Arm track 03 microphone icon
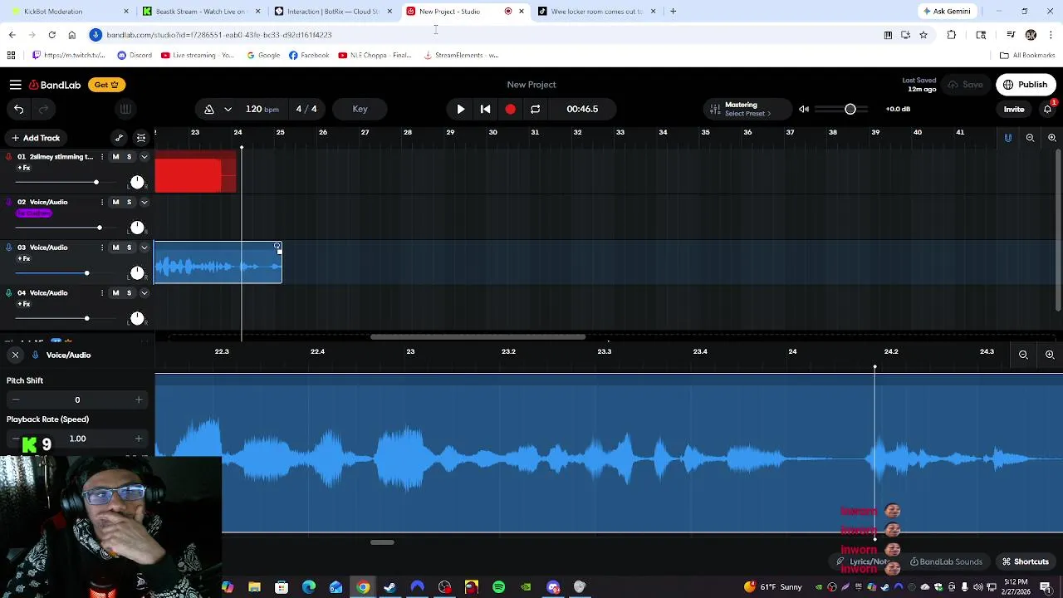 click(9, 248)
